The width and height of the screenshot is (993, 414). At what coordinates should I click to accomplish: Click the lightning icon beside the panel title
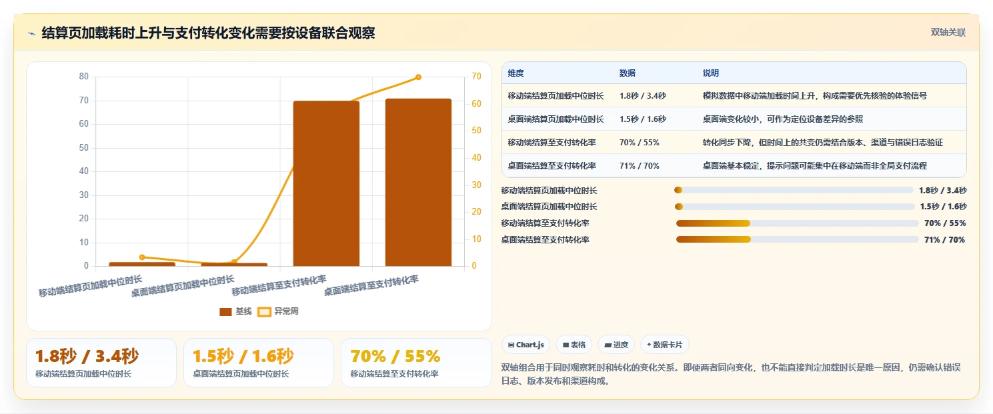pyautogui.click(x=32, y=33)
